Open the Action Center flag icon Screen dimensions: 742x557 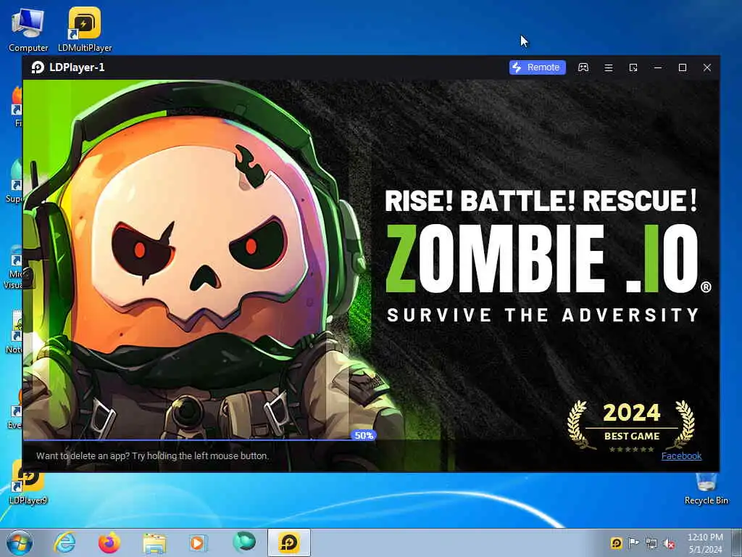point(633,542)
